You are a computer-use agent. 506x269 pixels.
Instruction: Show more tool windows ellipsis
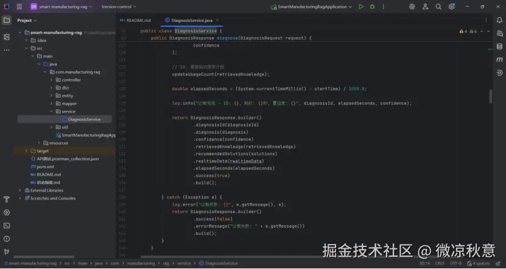(x=7, y=51)
